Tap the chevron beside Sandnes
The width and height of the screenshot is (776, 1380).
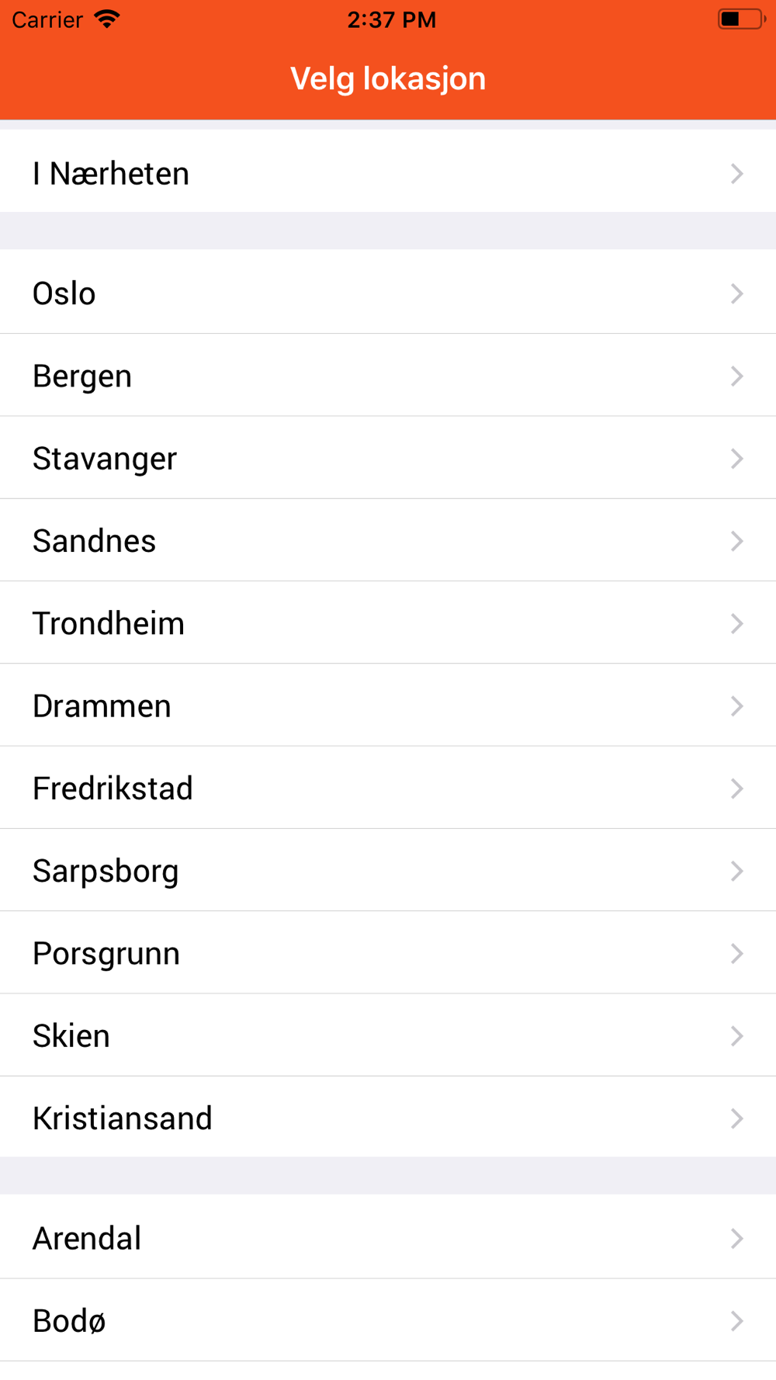[x=736, y=541]
